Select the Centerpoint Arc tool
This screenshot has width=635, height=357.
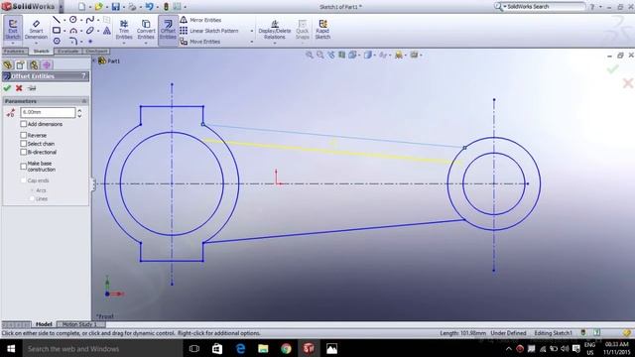click(x=73, y=31)
